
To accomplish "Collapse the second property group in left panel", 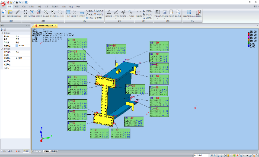I will click(2, 49).
